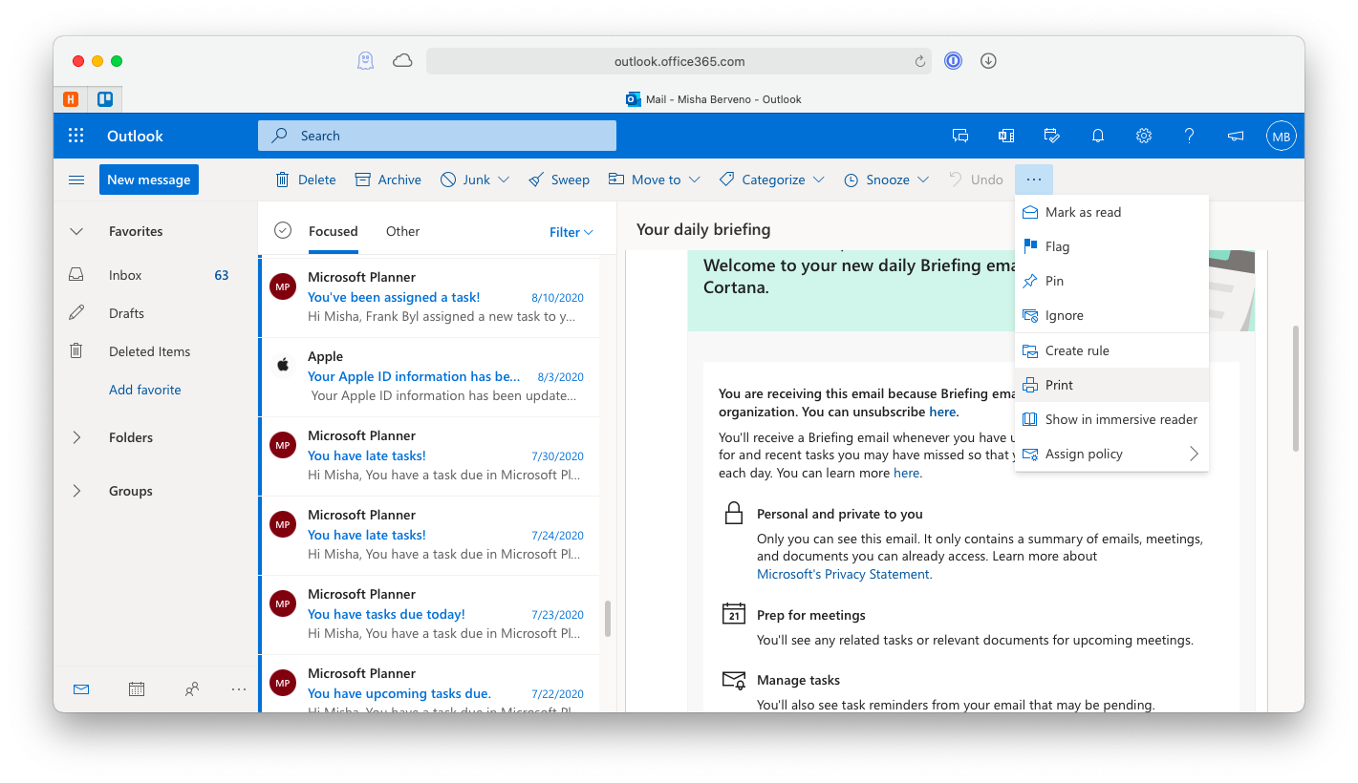Open 'You have upcoming tasks due.' email

click(x=429, y=684)
